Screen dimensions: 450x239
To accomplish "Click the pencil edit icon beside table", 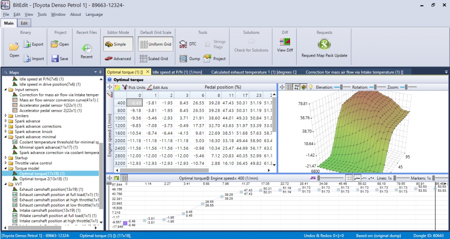I will [109, 95].
